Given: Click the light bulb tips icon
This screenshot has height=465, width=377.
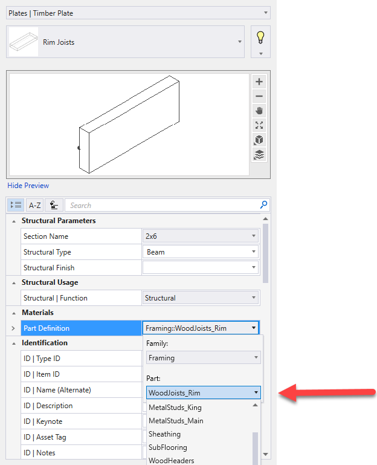Looking at the screenshot, I should [260, 37].
